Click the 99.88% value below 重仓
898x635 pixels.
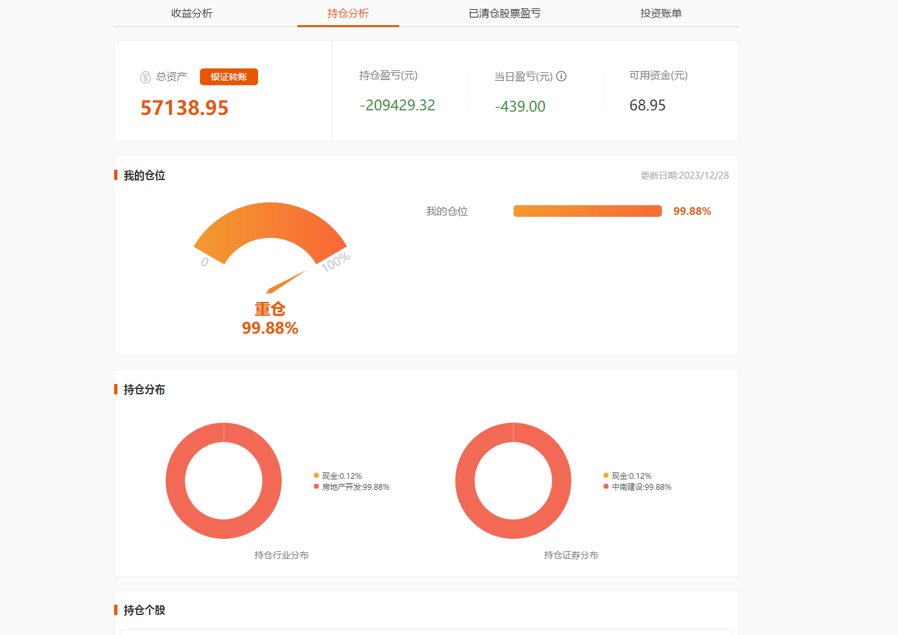[x=270, y=328]
